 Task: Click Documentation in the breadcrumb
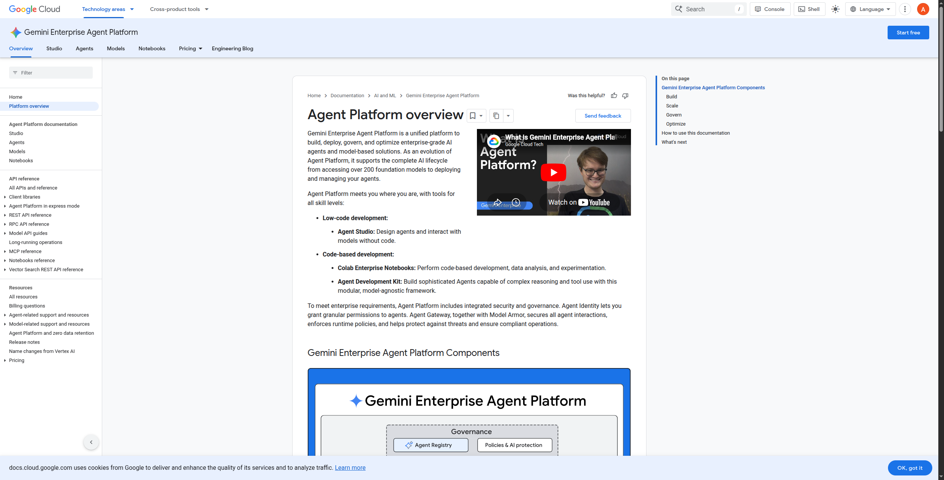point(347,96)
